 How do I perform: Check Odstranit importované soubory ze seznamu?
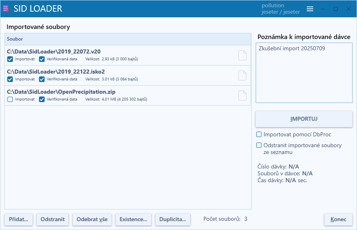point(259,145)
